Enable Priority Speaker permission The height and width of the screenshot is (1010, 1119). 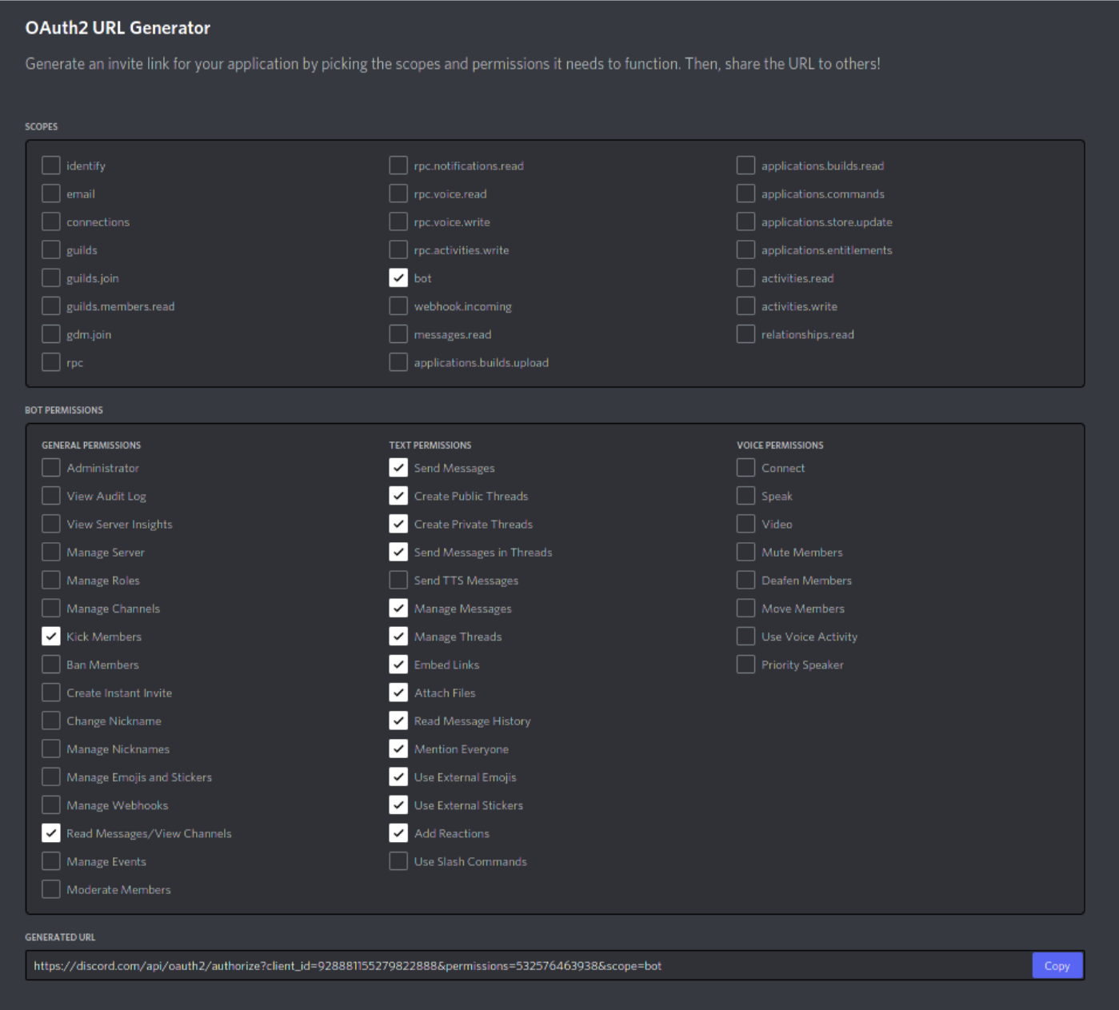(x=745, y=665)
